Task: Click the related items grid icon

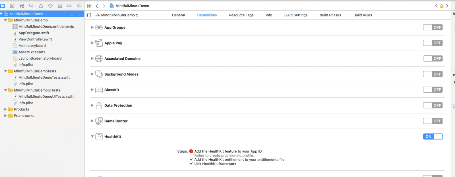Action: coord(89,6)
